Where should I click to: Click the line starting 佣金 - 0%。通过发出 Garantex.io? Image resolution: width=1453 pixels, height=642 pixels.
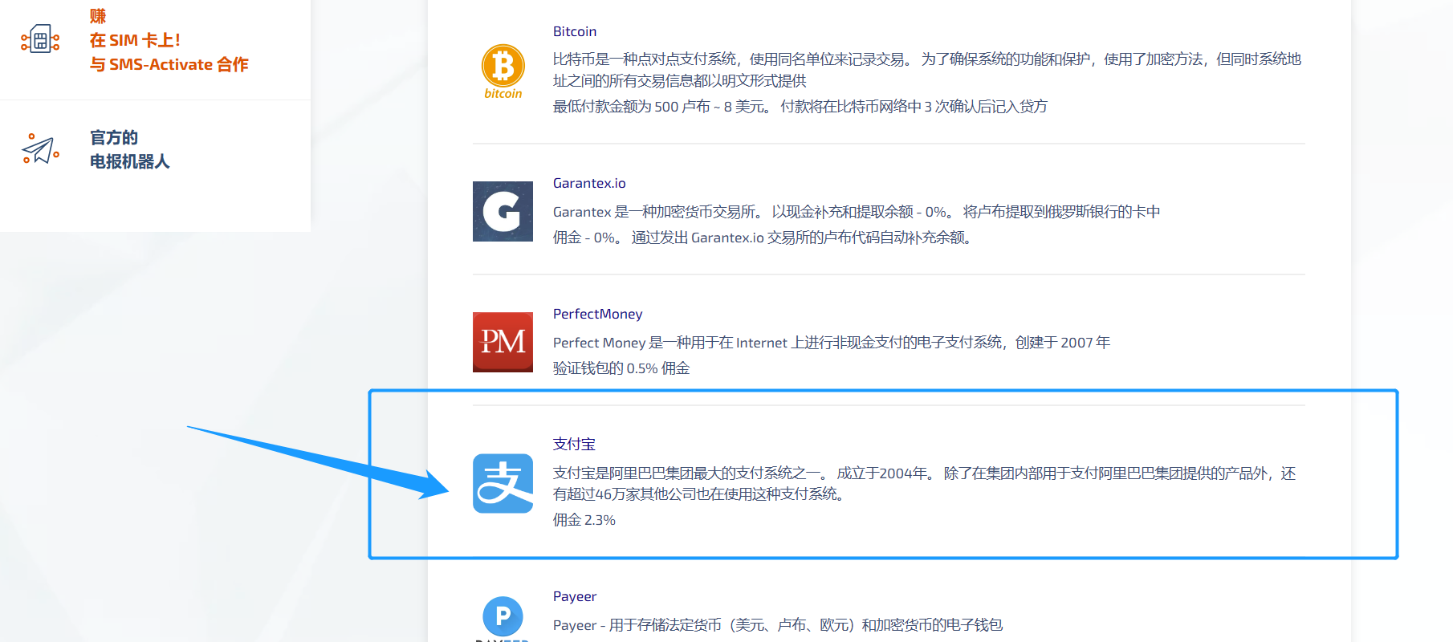(x=762, y=237)
